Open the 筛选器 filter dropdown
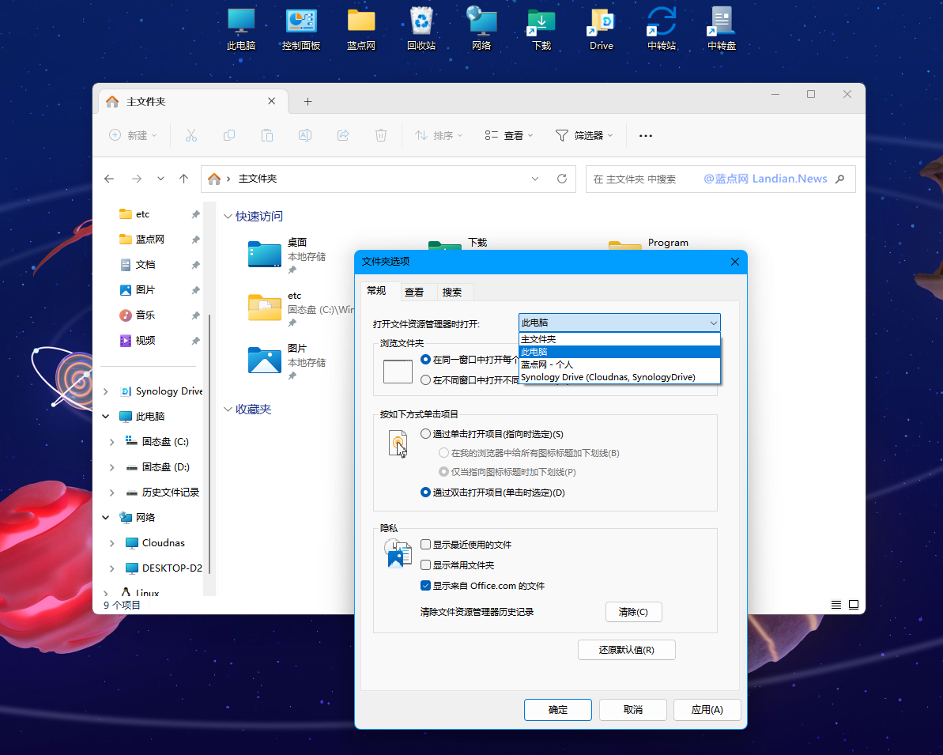 pyautogui.click(x=584, y=135)
